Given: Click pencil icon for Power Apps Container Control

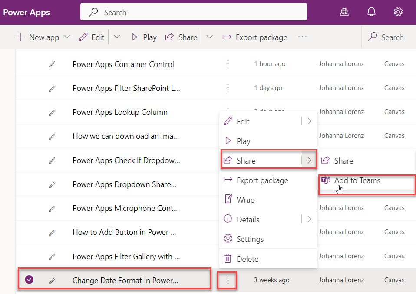Looking at the screenshot, I should click(52, 64).
